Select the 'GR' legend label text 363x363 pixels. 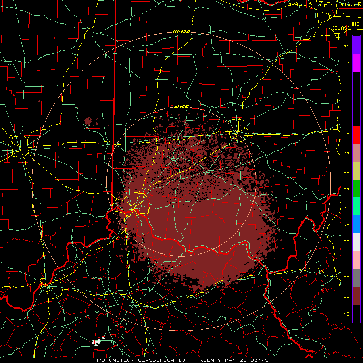click(346, 153)
